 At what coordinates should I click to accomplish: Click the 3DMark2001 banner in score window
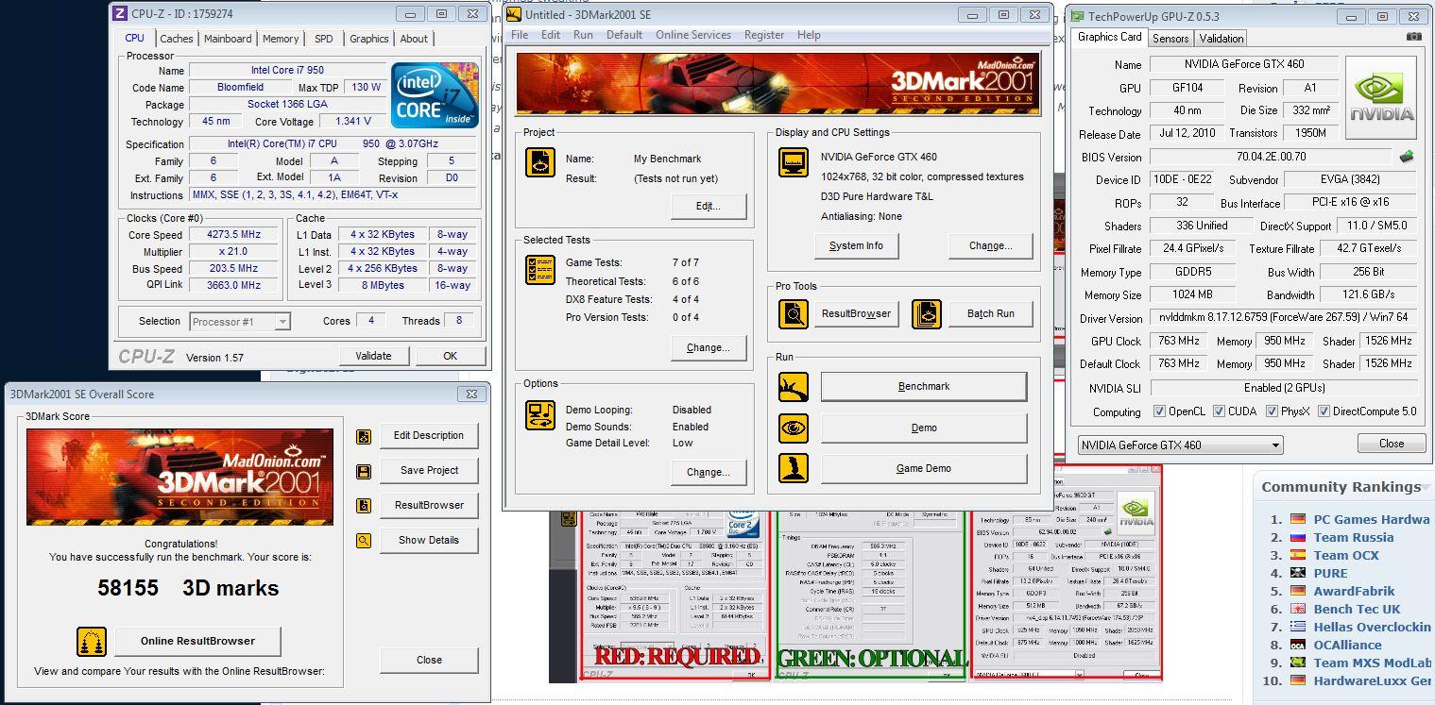[x=179, y=477]
